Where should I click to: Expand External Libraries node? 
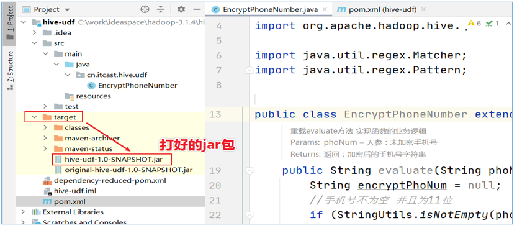pos(24,212)
